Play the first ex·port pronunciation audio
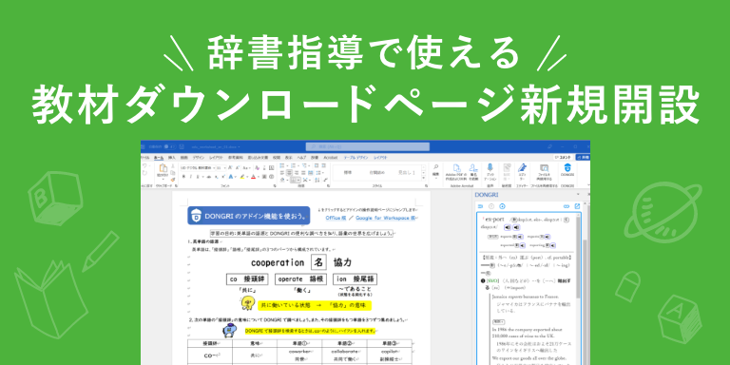Image resolution: width=730 pixels, height=365 pixels. [508, 228]
